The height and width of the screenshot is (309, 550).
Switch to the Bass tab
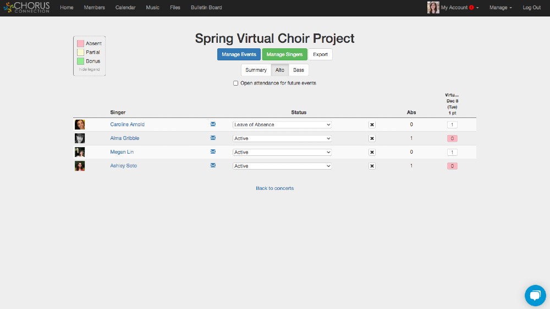[299, 70]
